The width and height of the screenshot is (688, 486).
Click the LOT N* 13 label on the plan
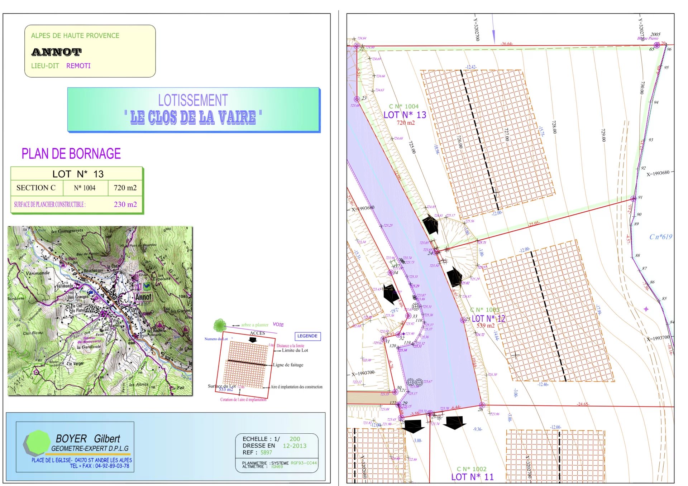(x=405, y=115)
